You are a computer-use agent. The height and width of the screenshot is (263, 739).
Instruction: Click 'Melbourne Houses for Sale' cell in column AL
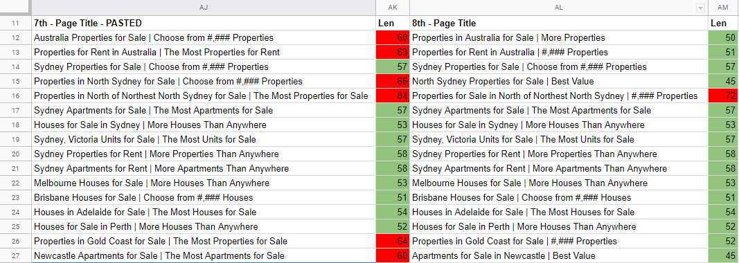[x=559, y=183]
